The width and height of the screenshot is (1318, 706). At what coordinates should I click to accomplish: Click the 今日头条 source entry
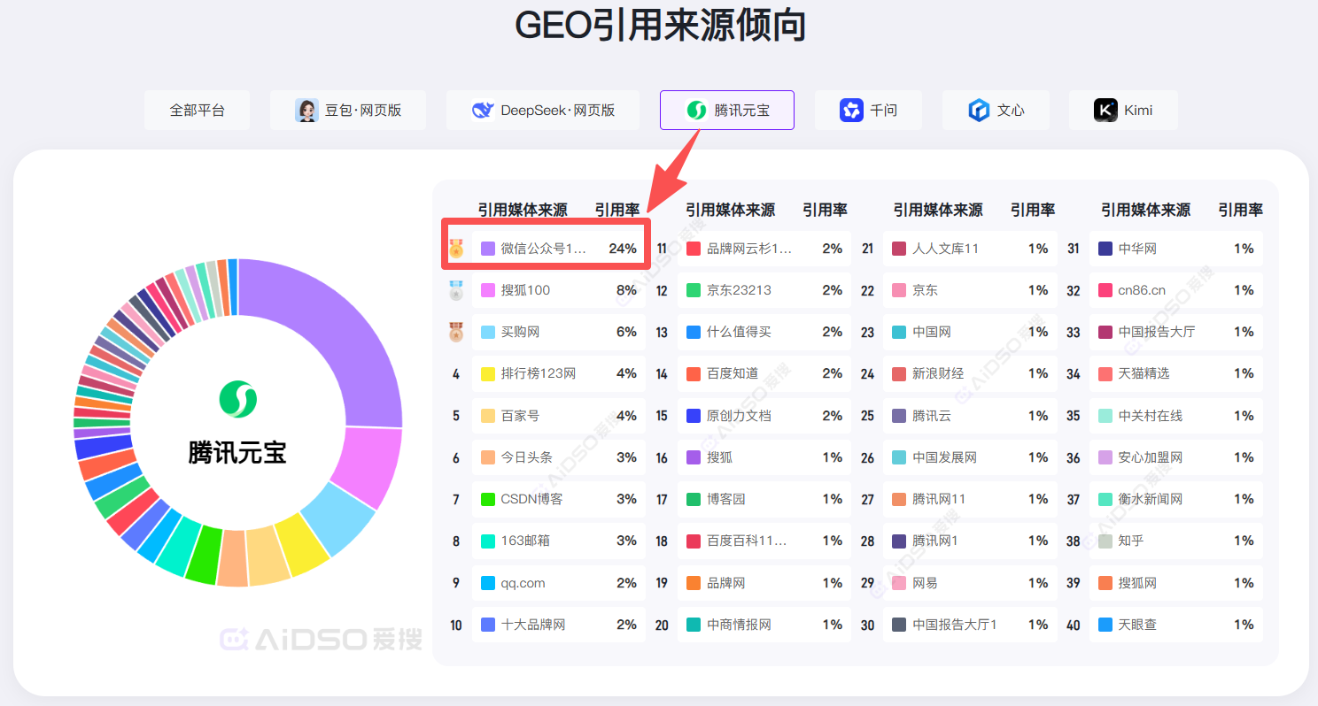click(558, 457)
